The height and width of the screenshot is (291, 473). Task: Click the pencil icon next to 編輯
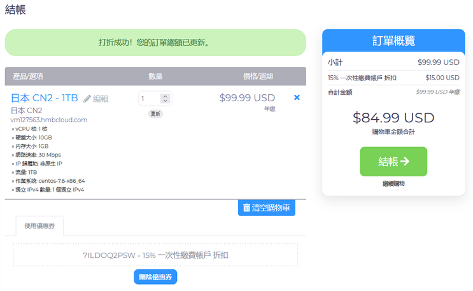(87, 99)
